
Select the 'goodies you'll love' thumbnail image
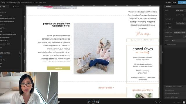(143, 95)
